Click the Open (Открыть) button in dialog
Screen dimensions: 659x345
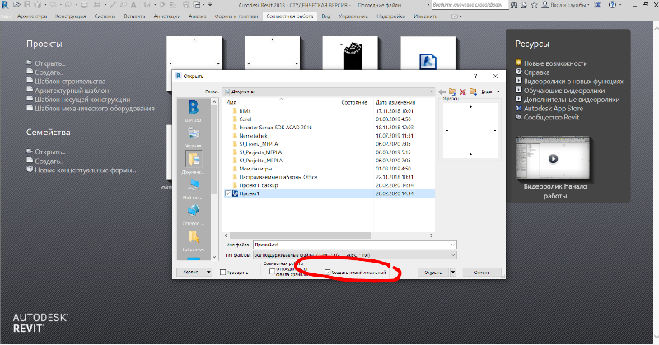(433, 273)
